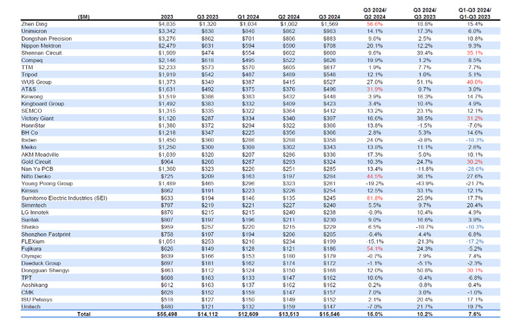Click the Fujikura row name

31,249
